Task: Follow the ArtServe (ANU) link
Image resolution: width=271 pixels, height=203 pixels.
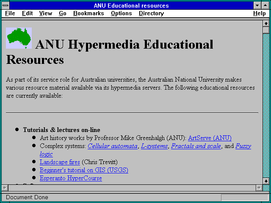Action: point(210,138)
